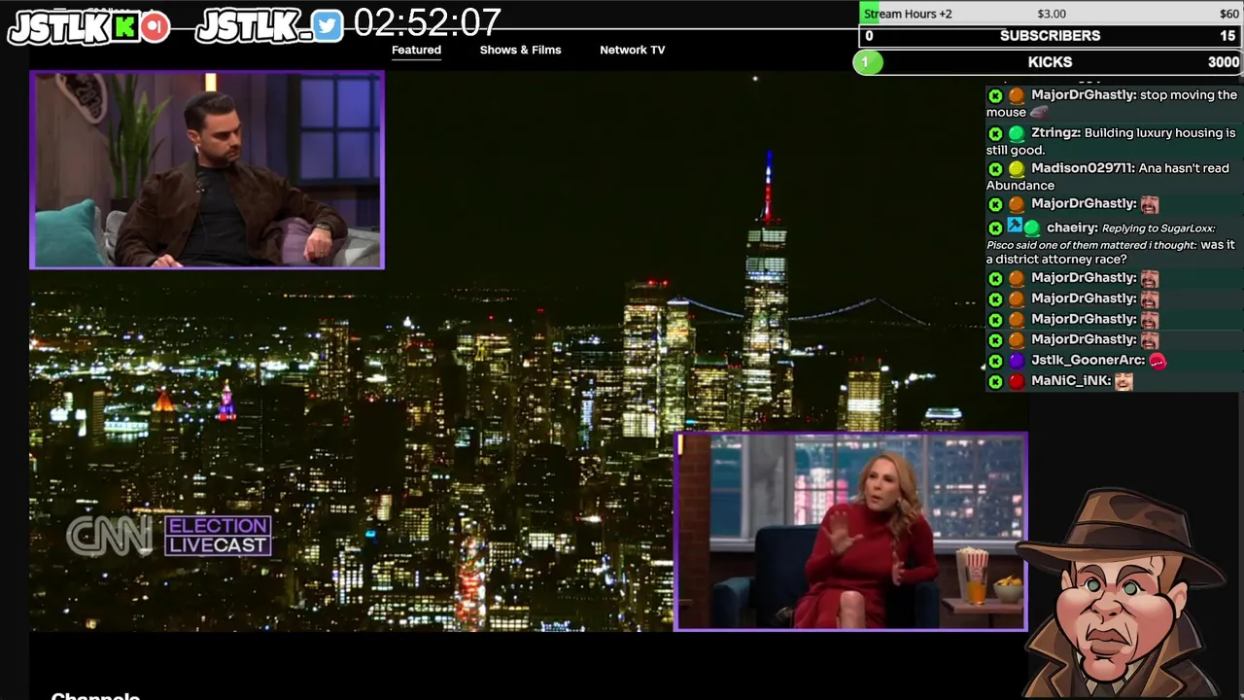Open the Shows & Films tab
This screenshot has height=700, width=1244.
point(520,50)
